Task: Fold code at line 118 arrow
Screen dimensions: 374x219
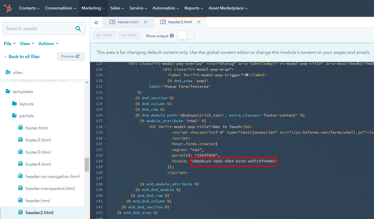Action: [105, 69]
